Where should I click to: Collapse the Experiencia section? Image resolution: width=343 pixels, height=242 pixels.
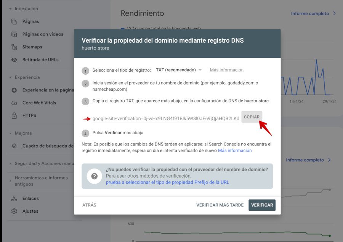[x=10, y=77]
